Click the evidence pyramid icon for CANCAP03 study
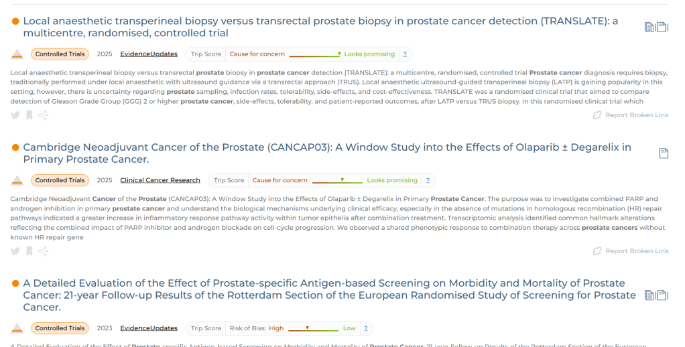Screen dimensions: 685x347 pyautogui.click(x=17, y=180)
